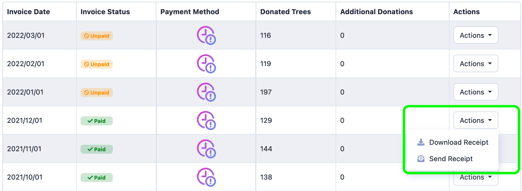Open Actions dropdown for 2022/02/01 invoice
Image resolution: width=522 pixels, height=191 pixels.
pyautogui.click(x=476, y=64)
